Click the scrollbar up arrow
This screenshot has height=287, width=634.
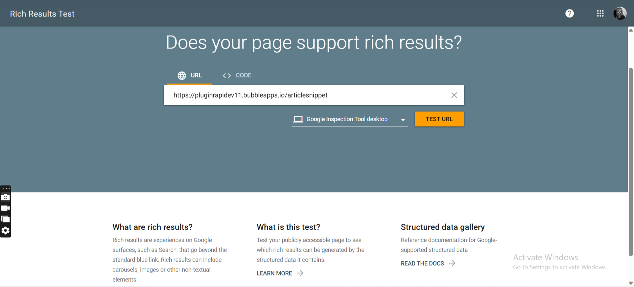(x=631, y=30)
